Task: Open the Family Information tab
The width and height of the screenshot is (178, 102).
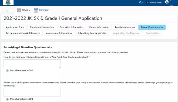Action: tap(125, 27)
